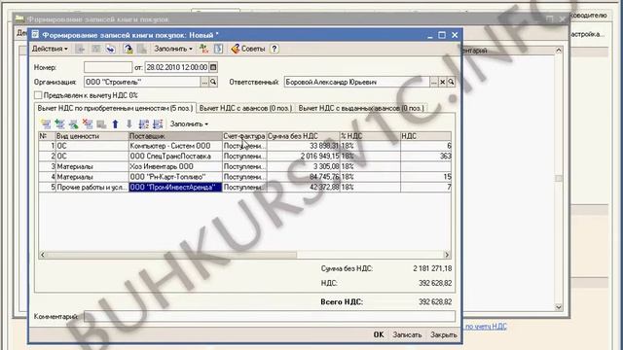Open Советы tips button

[x=248, y=49]
